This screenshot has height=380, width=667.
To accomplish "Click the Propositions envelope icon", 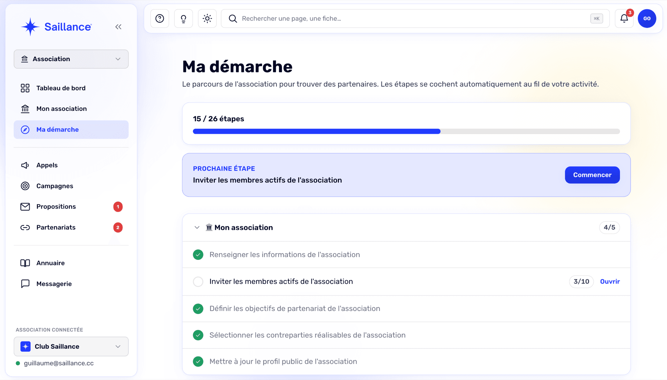I will point(25,206).
